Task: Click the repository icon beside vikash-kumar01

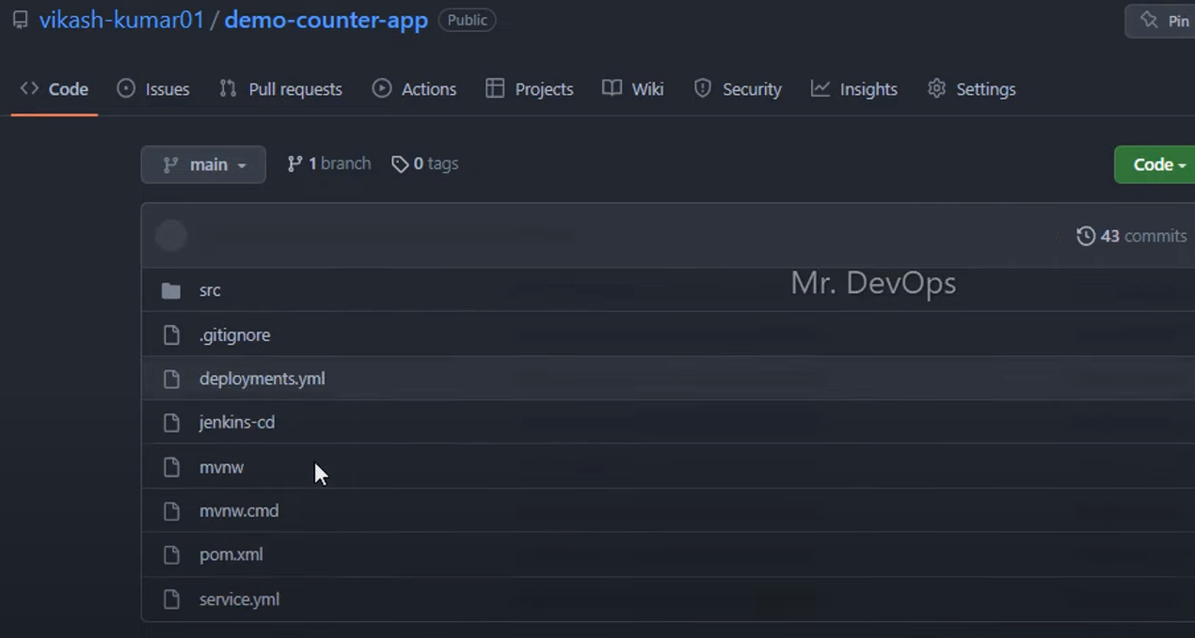Action: click(20, 20)
